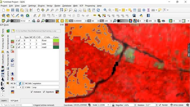Image resolution: width=190 pixels, height=107 pixels.
Task: Click the standard deviation stretch icon
Action: coord(38,21)
